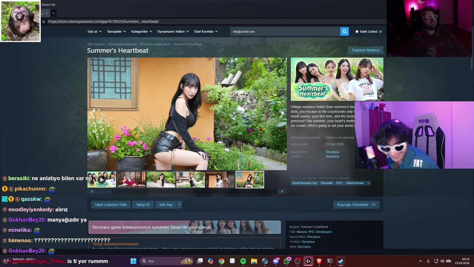Open 'Simülasyon Oyunları' breadcrumb link
Screen dimensions: 474x267
click(122, 44)
